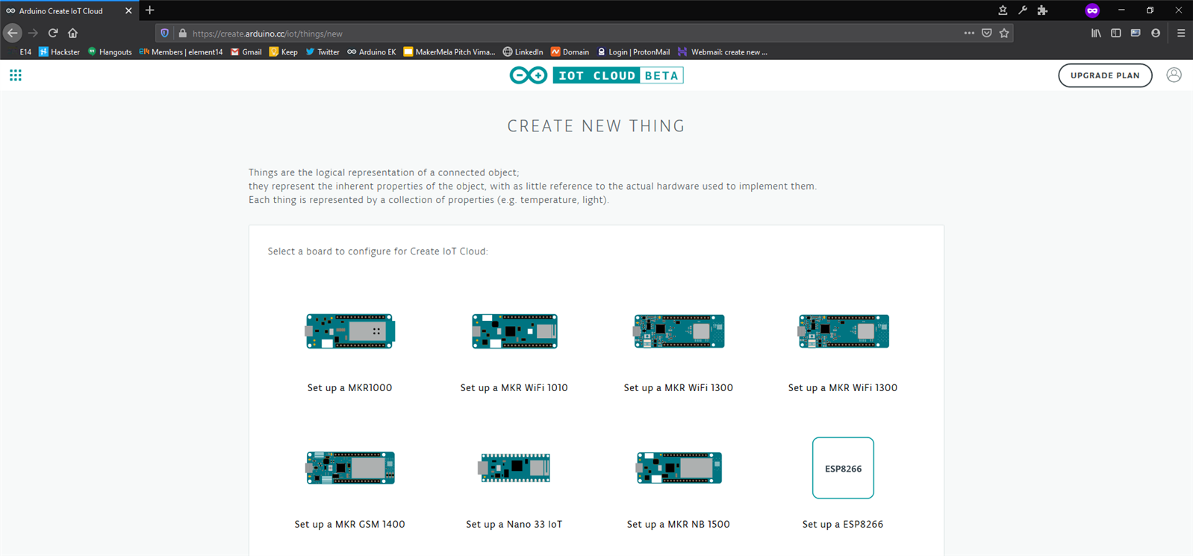Click the line starting 'Things are the logical'
The image size is (1193, 556).
pos(384,172)
